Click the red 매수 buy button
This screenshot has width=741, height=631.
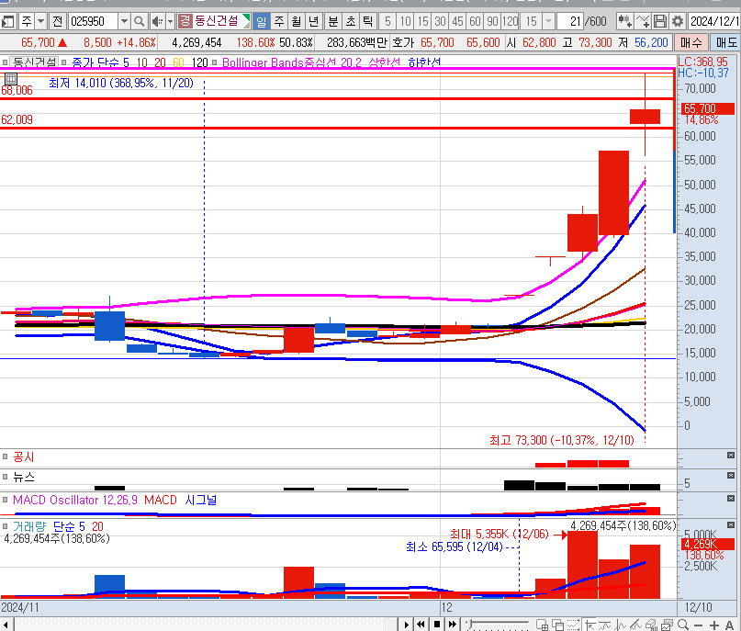click(690, 42)
